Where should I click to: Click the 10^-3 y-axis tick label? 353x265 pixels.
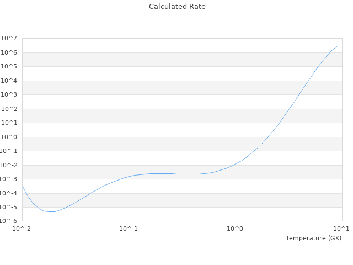pos(9,179)
